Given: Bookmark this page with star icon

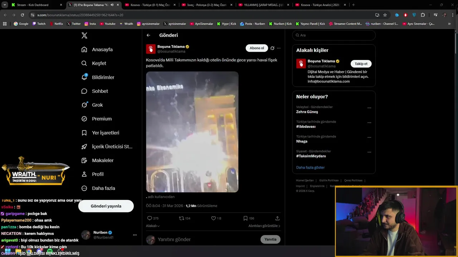Looking at the screenshot, I should coord(385,15).
